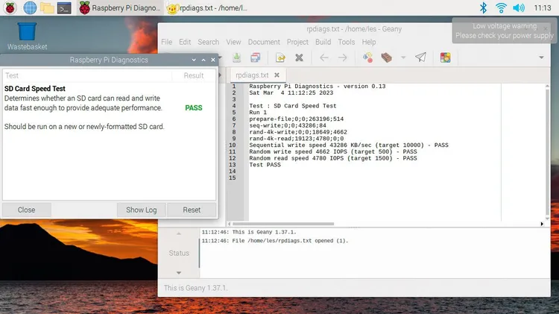The width and height of the screenshot is (559, 314).
Task: Expand the toolbar overflow arrow at right
Action: coord(541,57)
